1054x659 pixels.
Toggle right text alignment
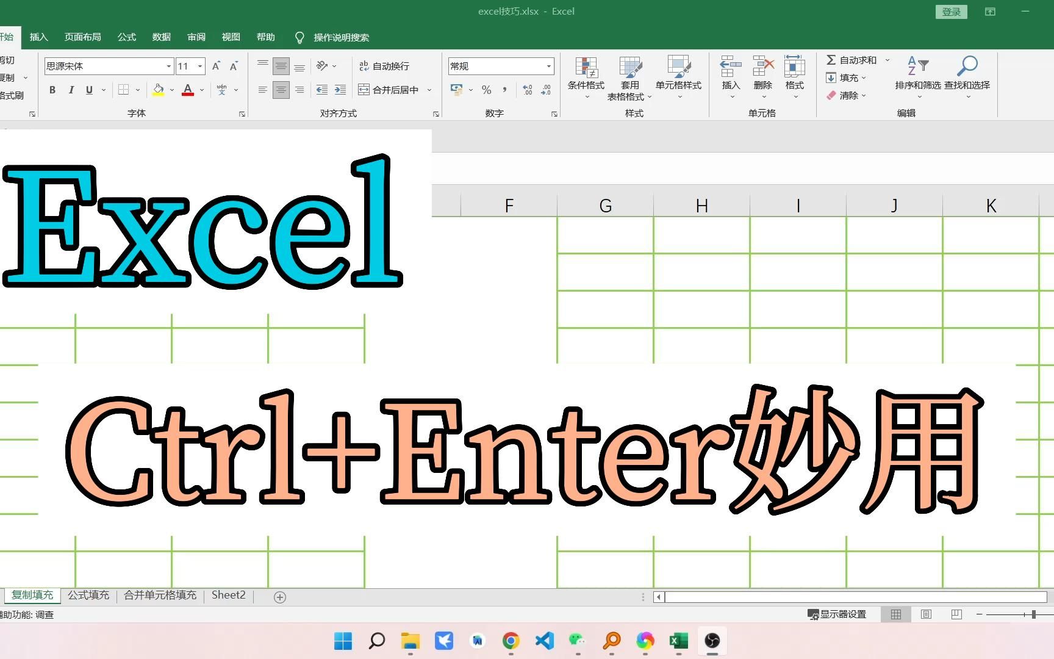(x=299, y=90)
